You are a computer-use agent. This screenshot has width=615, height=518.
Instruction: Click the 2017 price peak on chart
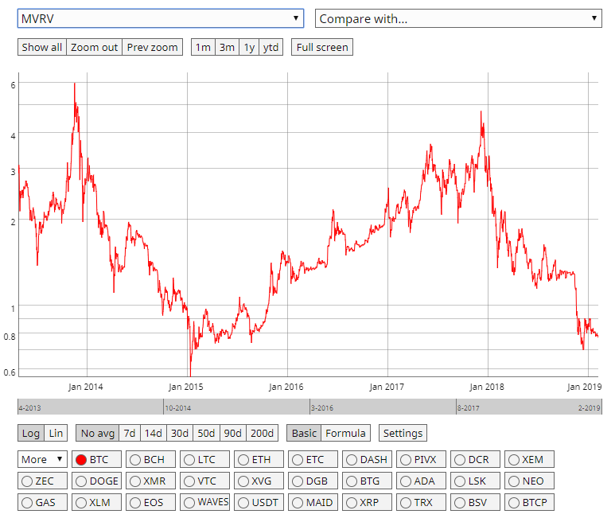click(x=481, y=112)
